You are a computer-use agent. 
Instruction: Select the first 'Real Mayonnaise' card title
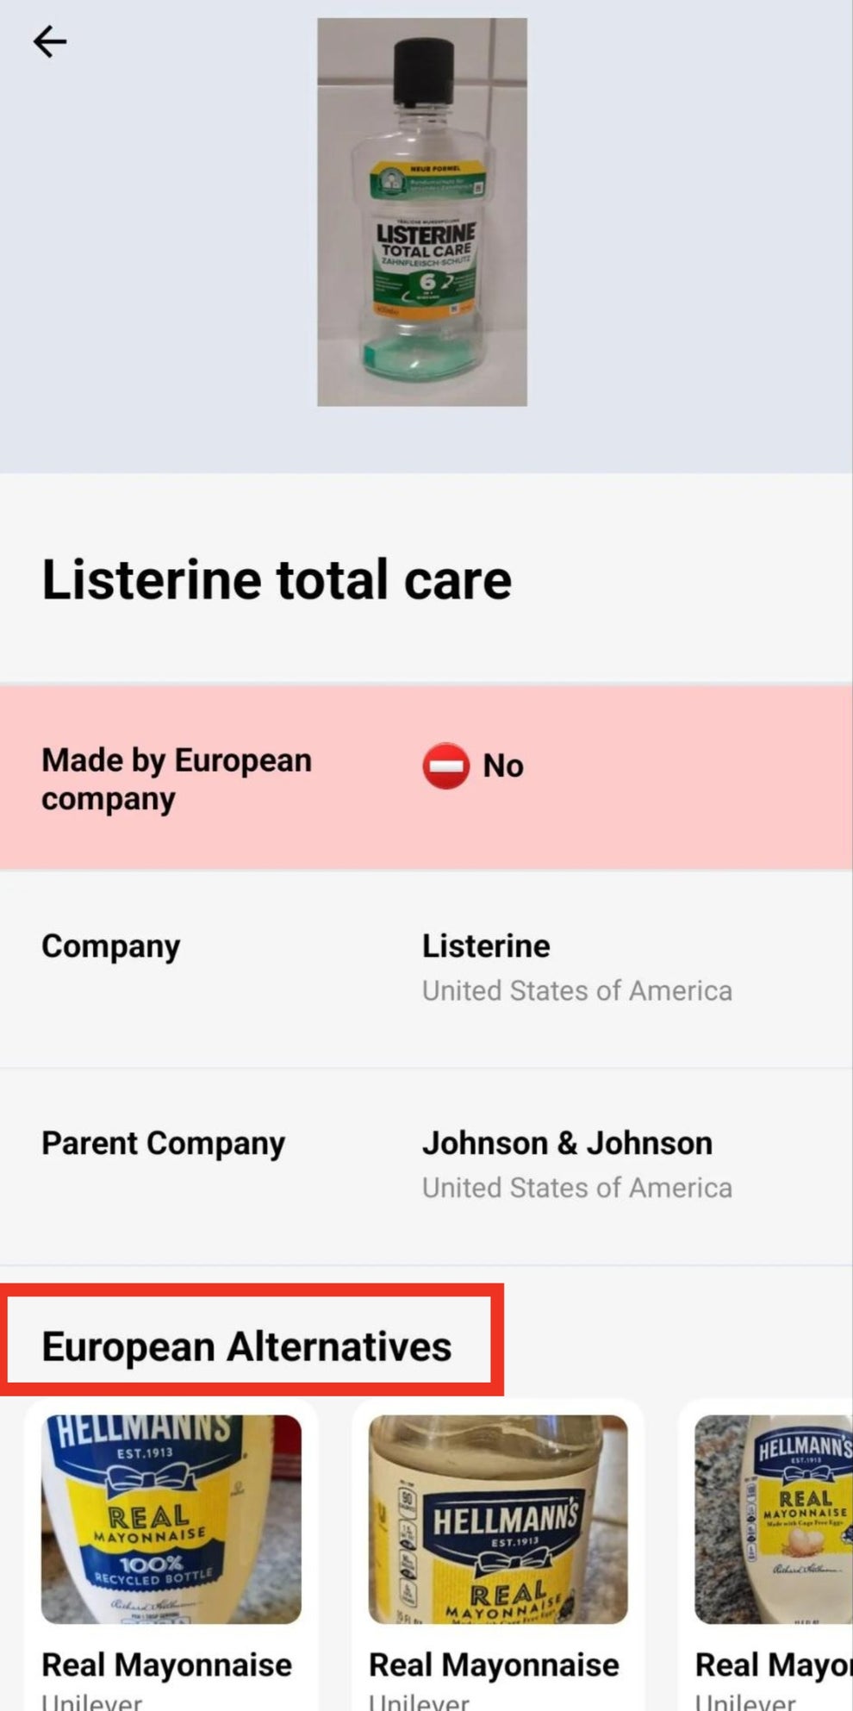click(166, 1664)
